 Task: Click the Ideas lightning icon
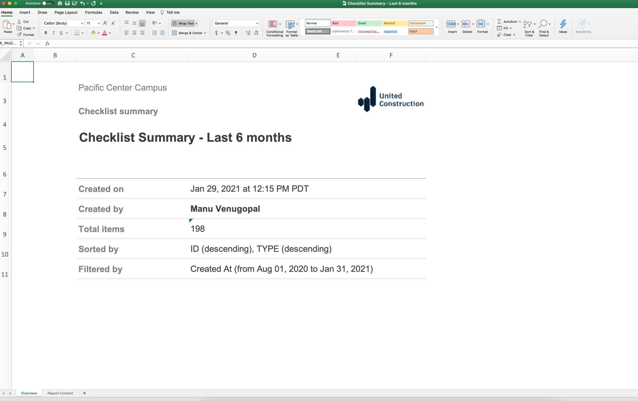click(x=563, y=24)
